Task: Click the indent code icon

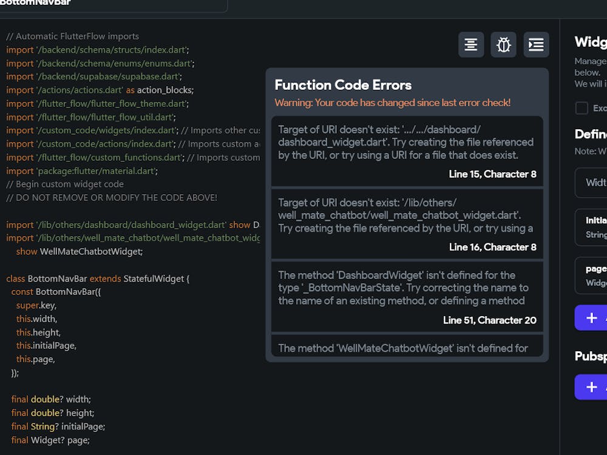Action: [x=536, y=45]
